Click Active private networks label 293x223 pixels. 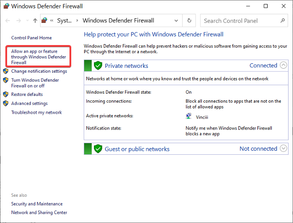point(110,116)
